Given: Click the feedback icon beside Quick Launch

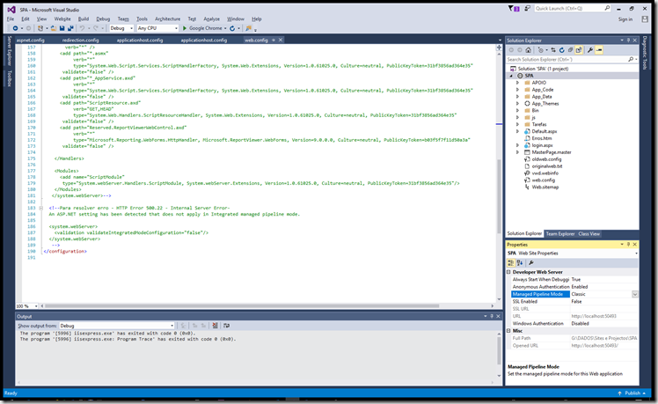Looking at the screenshot, I should click(527, 9).
